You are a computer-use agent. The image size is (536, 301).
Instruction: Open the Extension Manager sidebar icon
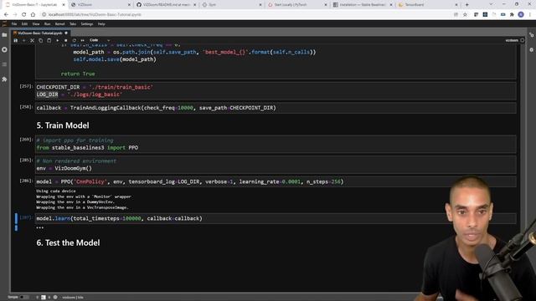4,79
